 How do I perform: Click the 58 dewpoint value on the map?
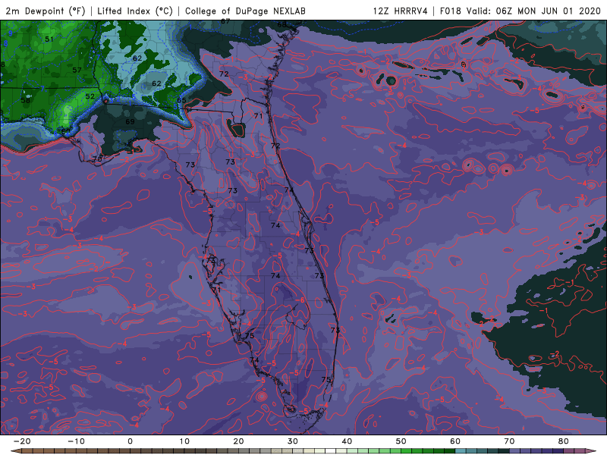[25, 100]
